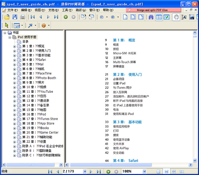Click the blue arrow drawing tool
This screenshot has width=199, height=175.
[30, 26]
